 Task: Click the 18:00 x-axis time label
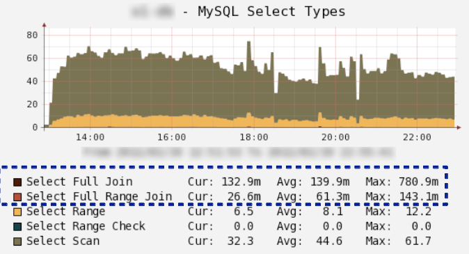click(x=254, y=137)
